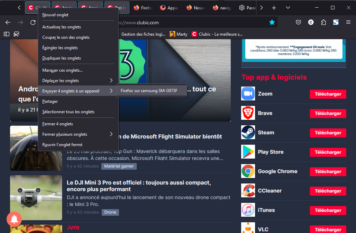
Task: Switch to the 'Nouve' tab
Action: click(195, 8)
